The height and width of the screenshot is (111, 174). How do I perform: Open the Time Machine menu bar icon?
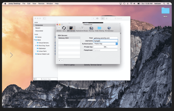pos(124,3)
